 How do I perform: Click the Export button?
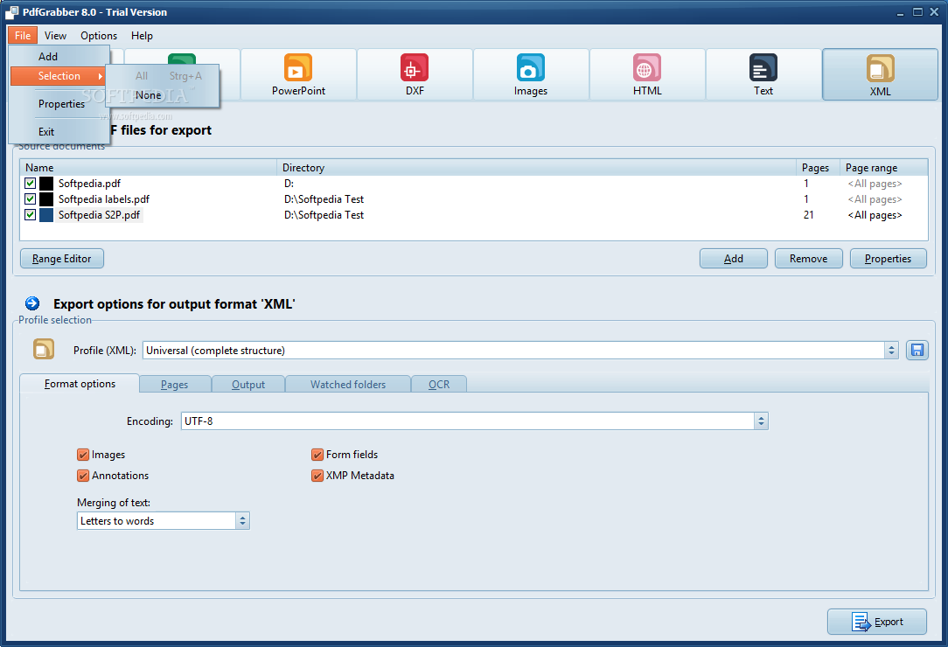click(x=876, y=621)
